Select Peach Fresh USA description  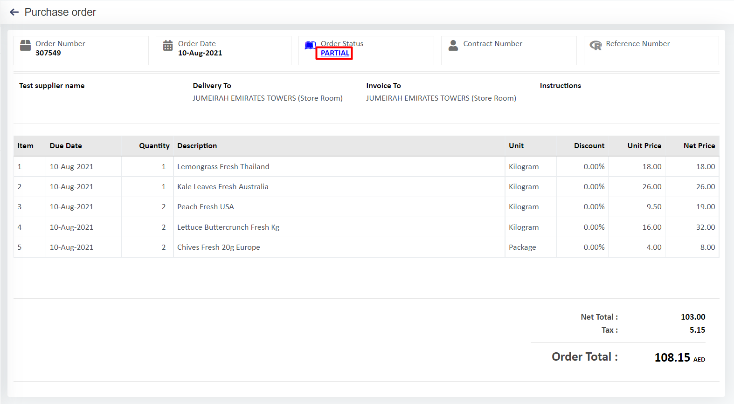[x=206, y=207]
